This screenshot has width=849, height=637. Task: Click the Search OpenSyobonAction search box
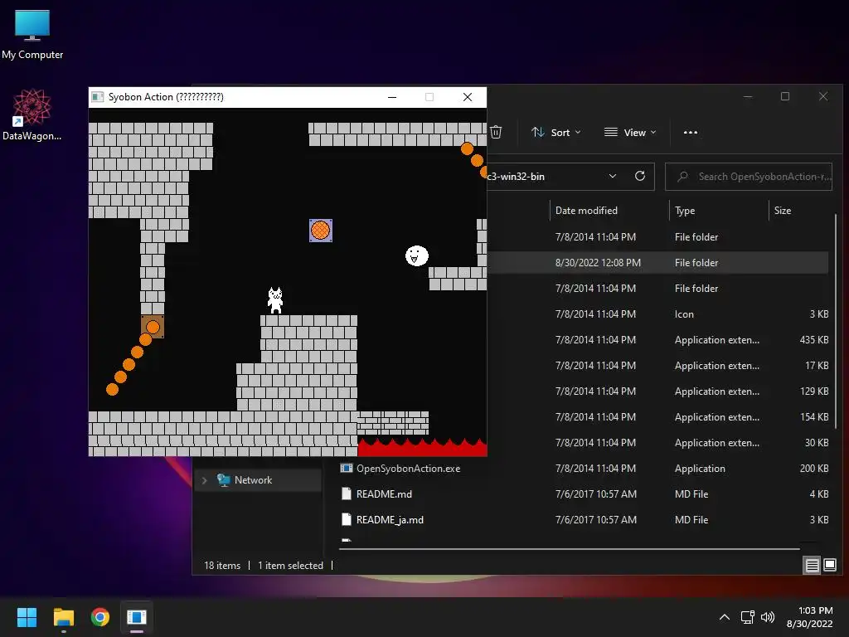pos(749,177)
